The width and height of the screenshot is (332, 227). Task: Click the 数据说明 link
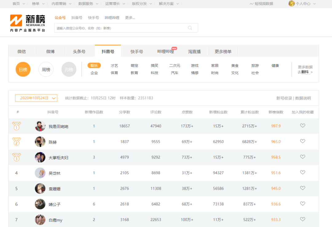tap(303, 98)
